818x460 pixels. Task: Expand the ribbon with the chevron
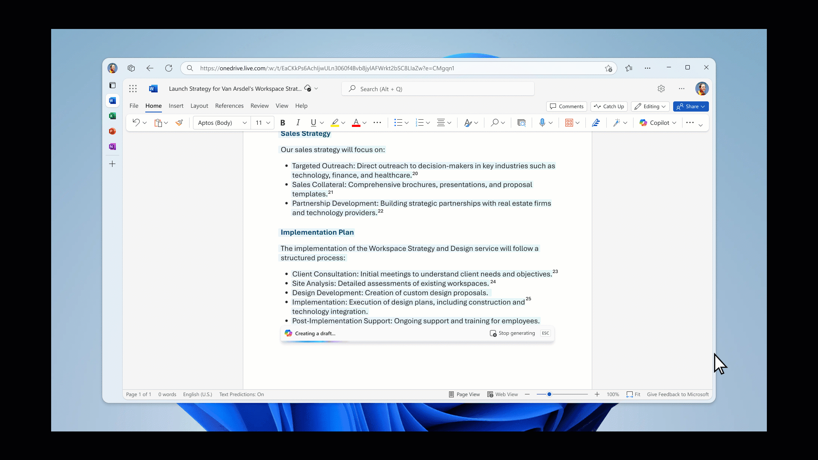[701, 125]
